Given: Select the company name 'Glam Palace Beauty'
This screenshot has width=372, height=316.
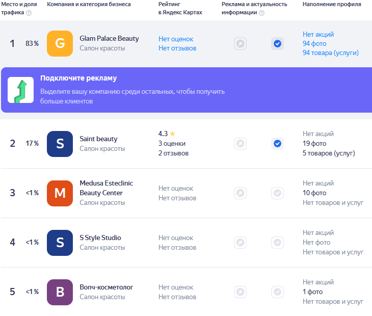Looking at the screenshot, I should [x=109, y=38].
